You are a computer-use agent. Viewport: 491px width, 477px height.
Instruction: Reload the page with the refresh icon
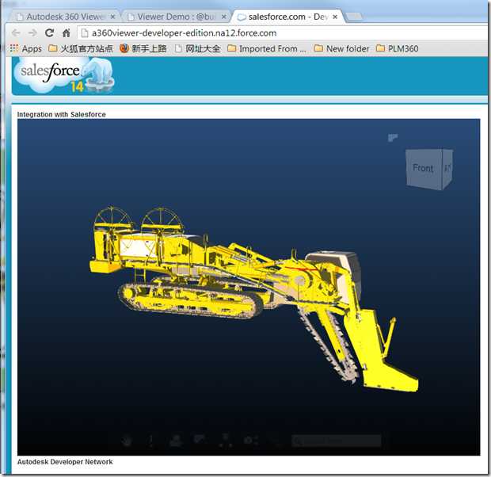49,32
